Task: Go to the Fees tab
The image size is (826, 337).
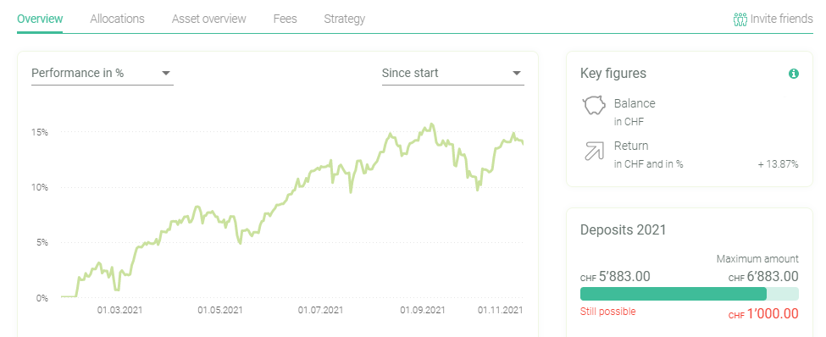Action: click(285, 19)
